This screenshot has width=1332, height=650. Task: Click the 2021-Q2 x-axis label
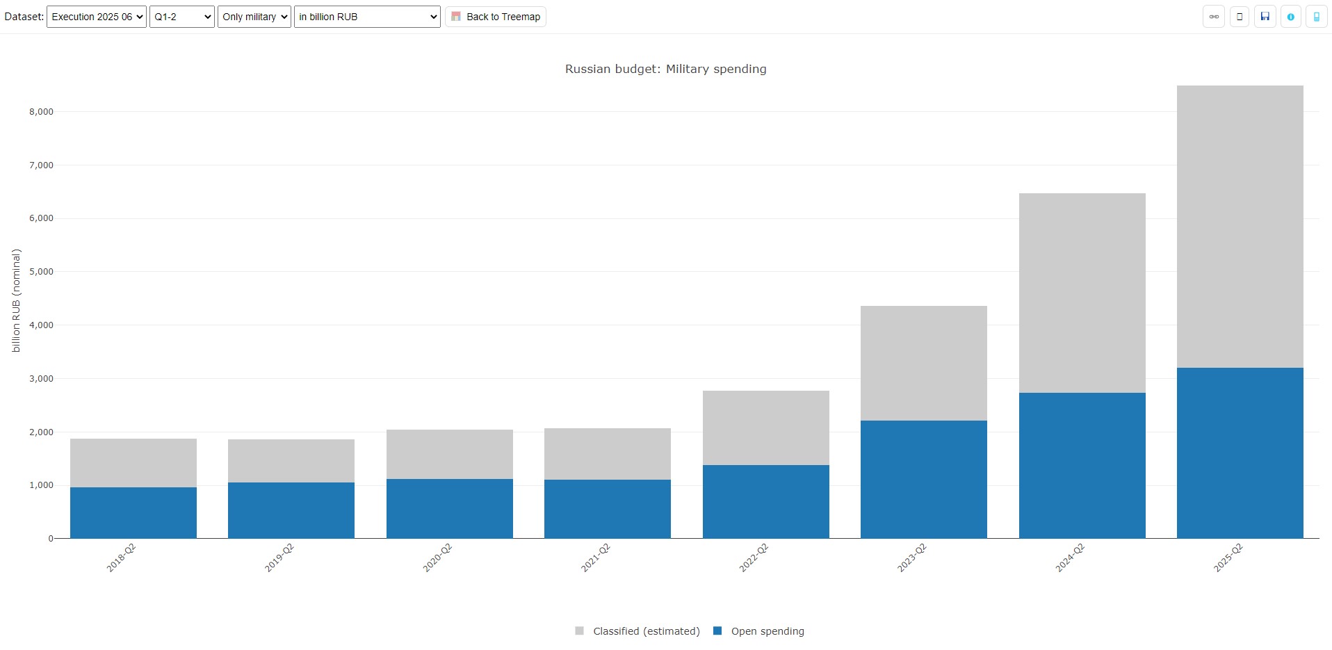pos(596,558)
